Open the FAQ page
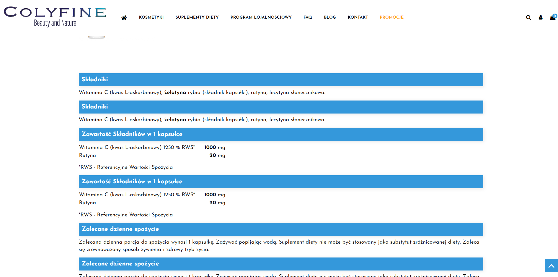 pyautogui.click(x=308, y=17)
